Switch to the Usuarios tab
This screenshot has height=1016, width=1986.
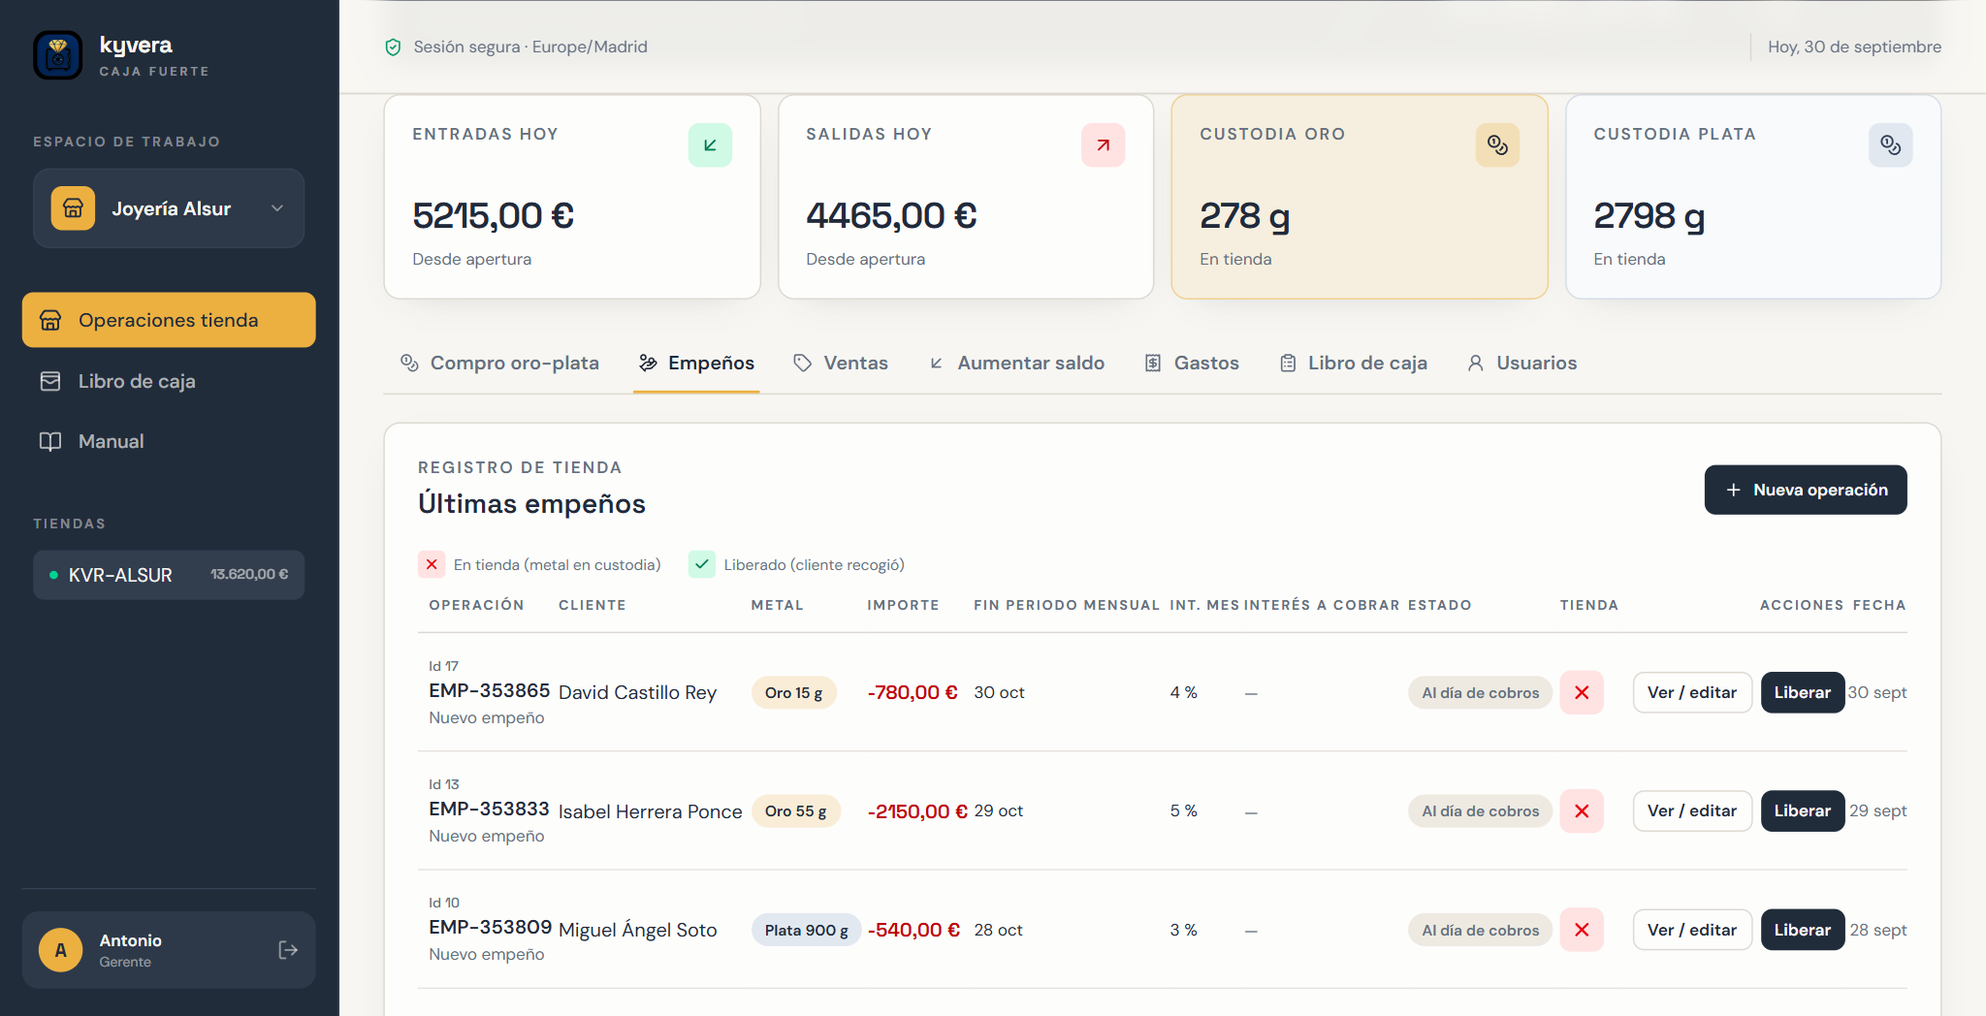point(1522,363)
